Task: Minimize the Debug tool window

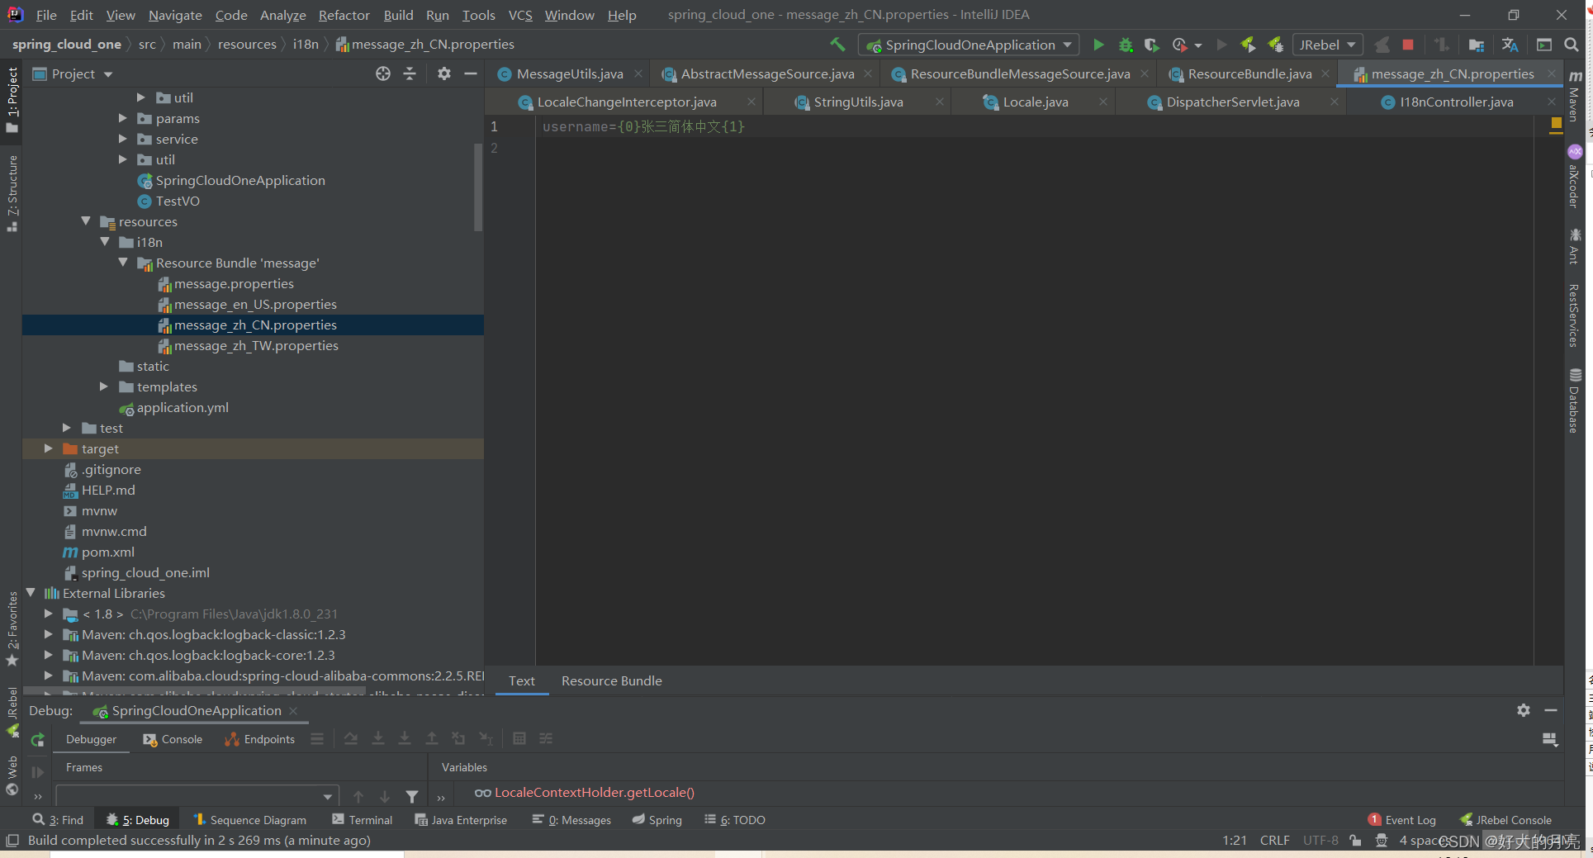Action: (1550, 710)
